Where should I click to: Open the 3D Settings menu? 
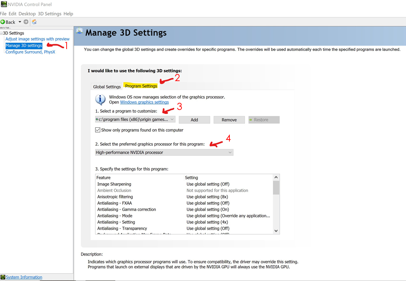pyautogui.click(x=50, y=13)
